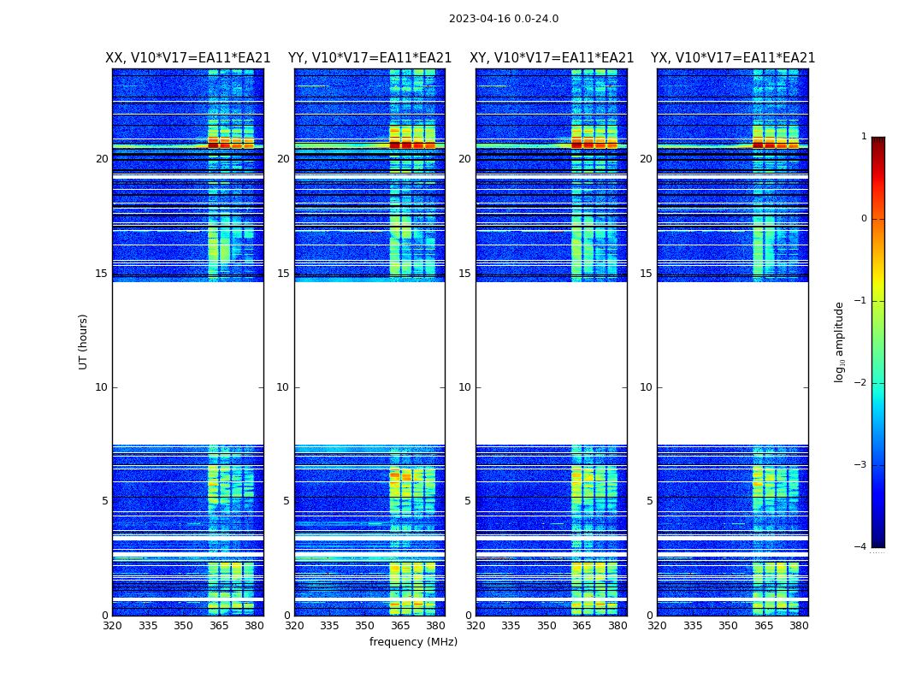
Task: Click the white data gap in XX panel
Action: 187,363
